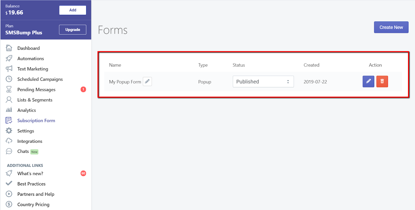
Task: Click the green New tag next to Chats
Action: [34, 152]
